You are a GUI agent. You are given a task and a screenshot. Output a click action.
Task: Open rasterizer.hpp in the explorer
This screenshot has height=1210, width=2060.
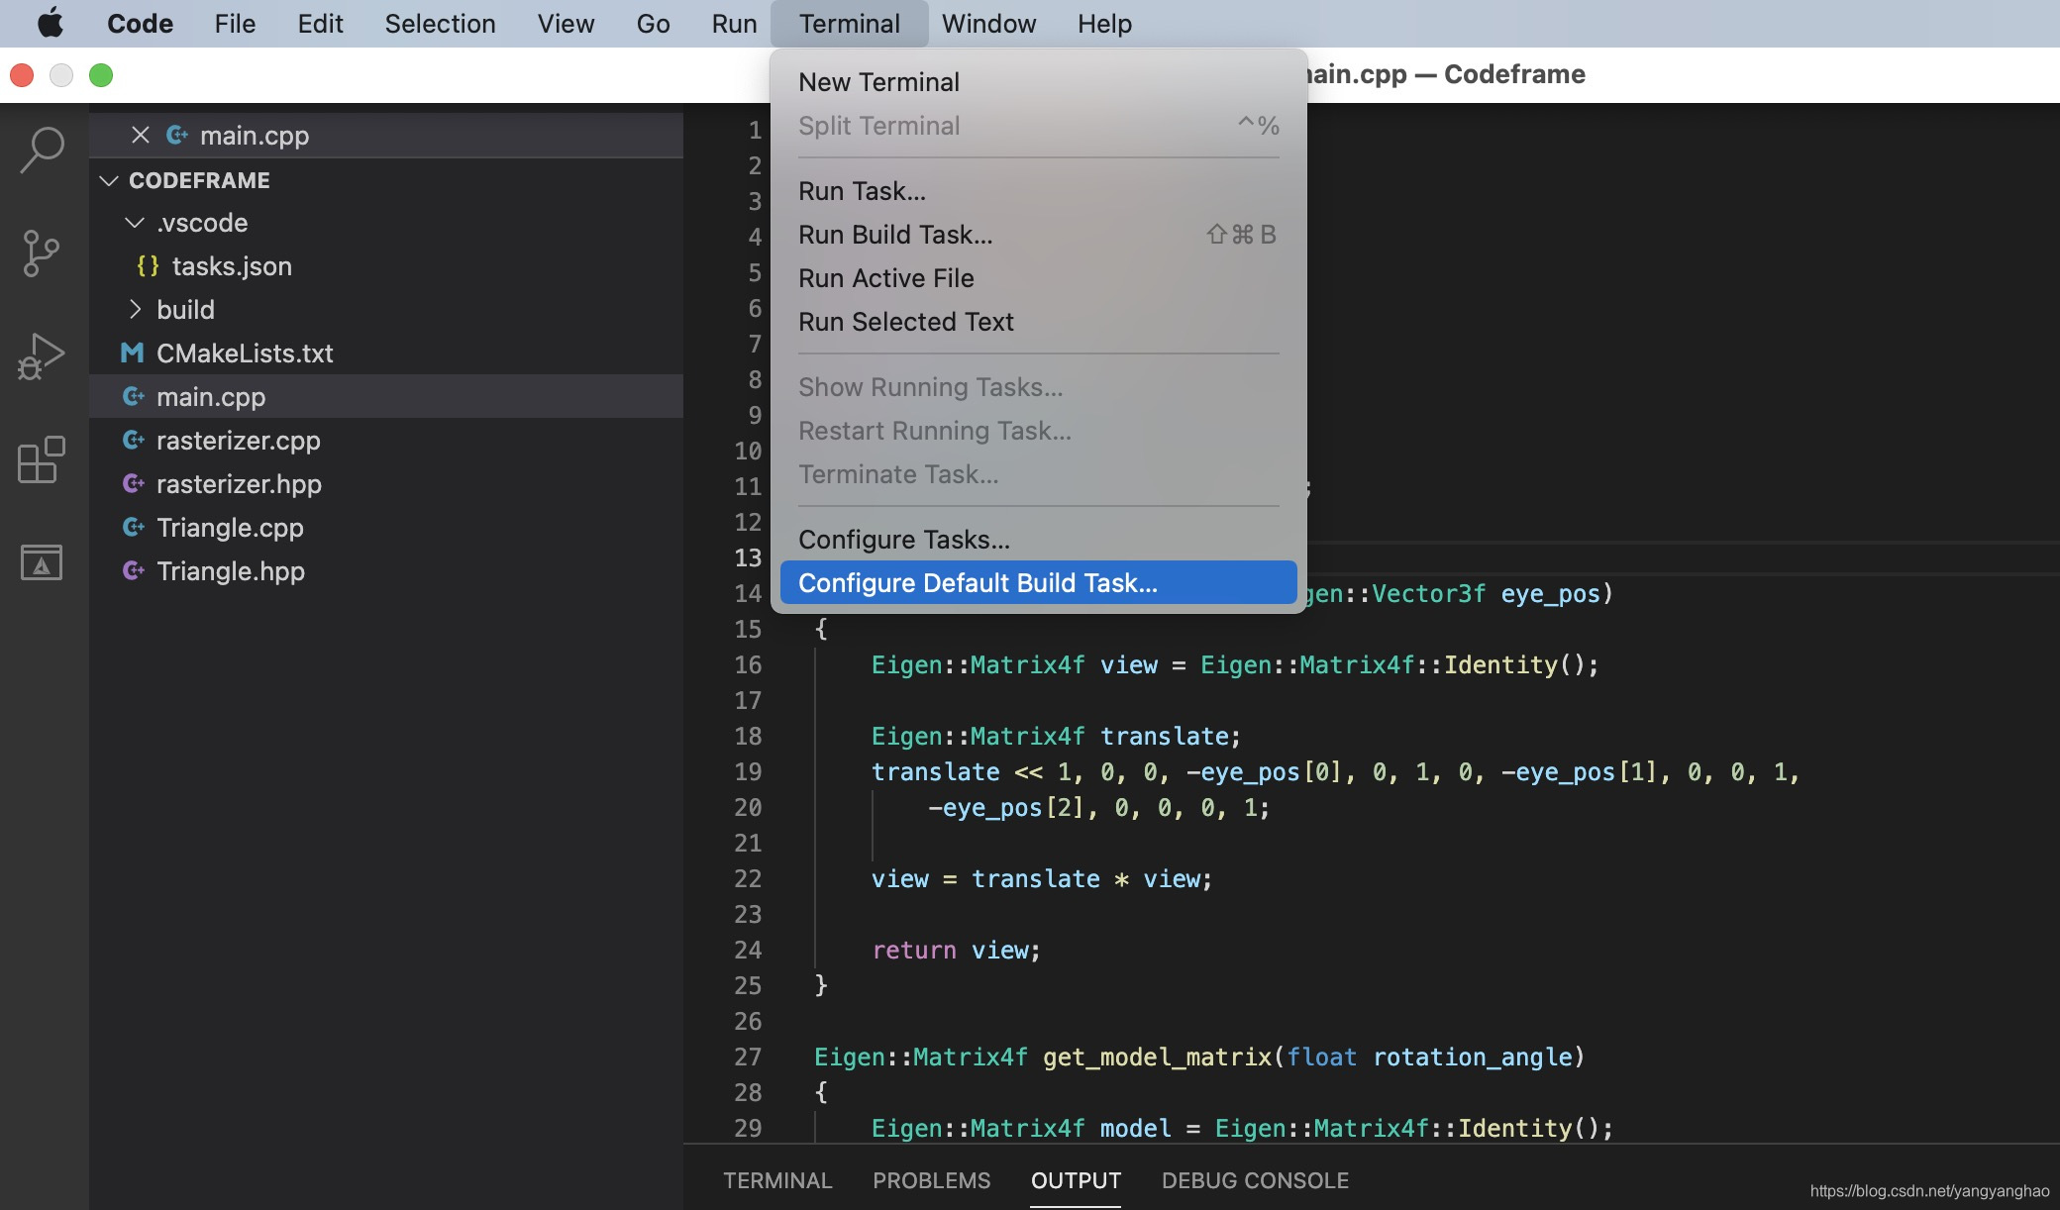(238, 484)
